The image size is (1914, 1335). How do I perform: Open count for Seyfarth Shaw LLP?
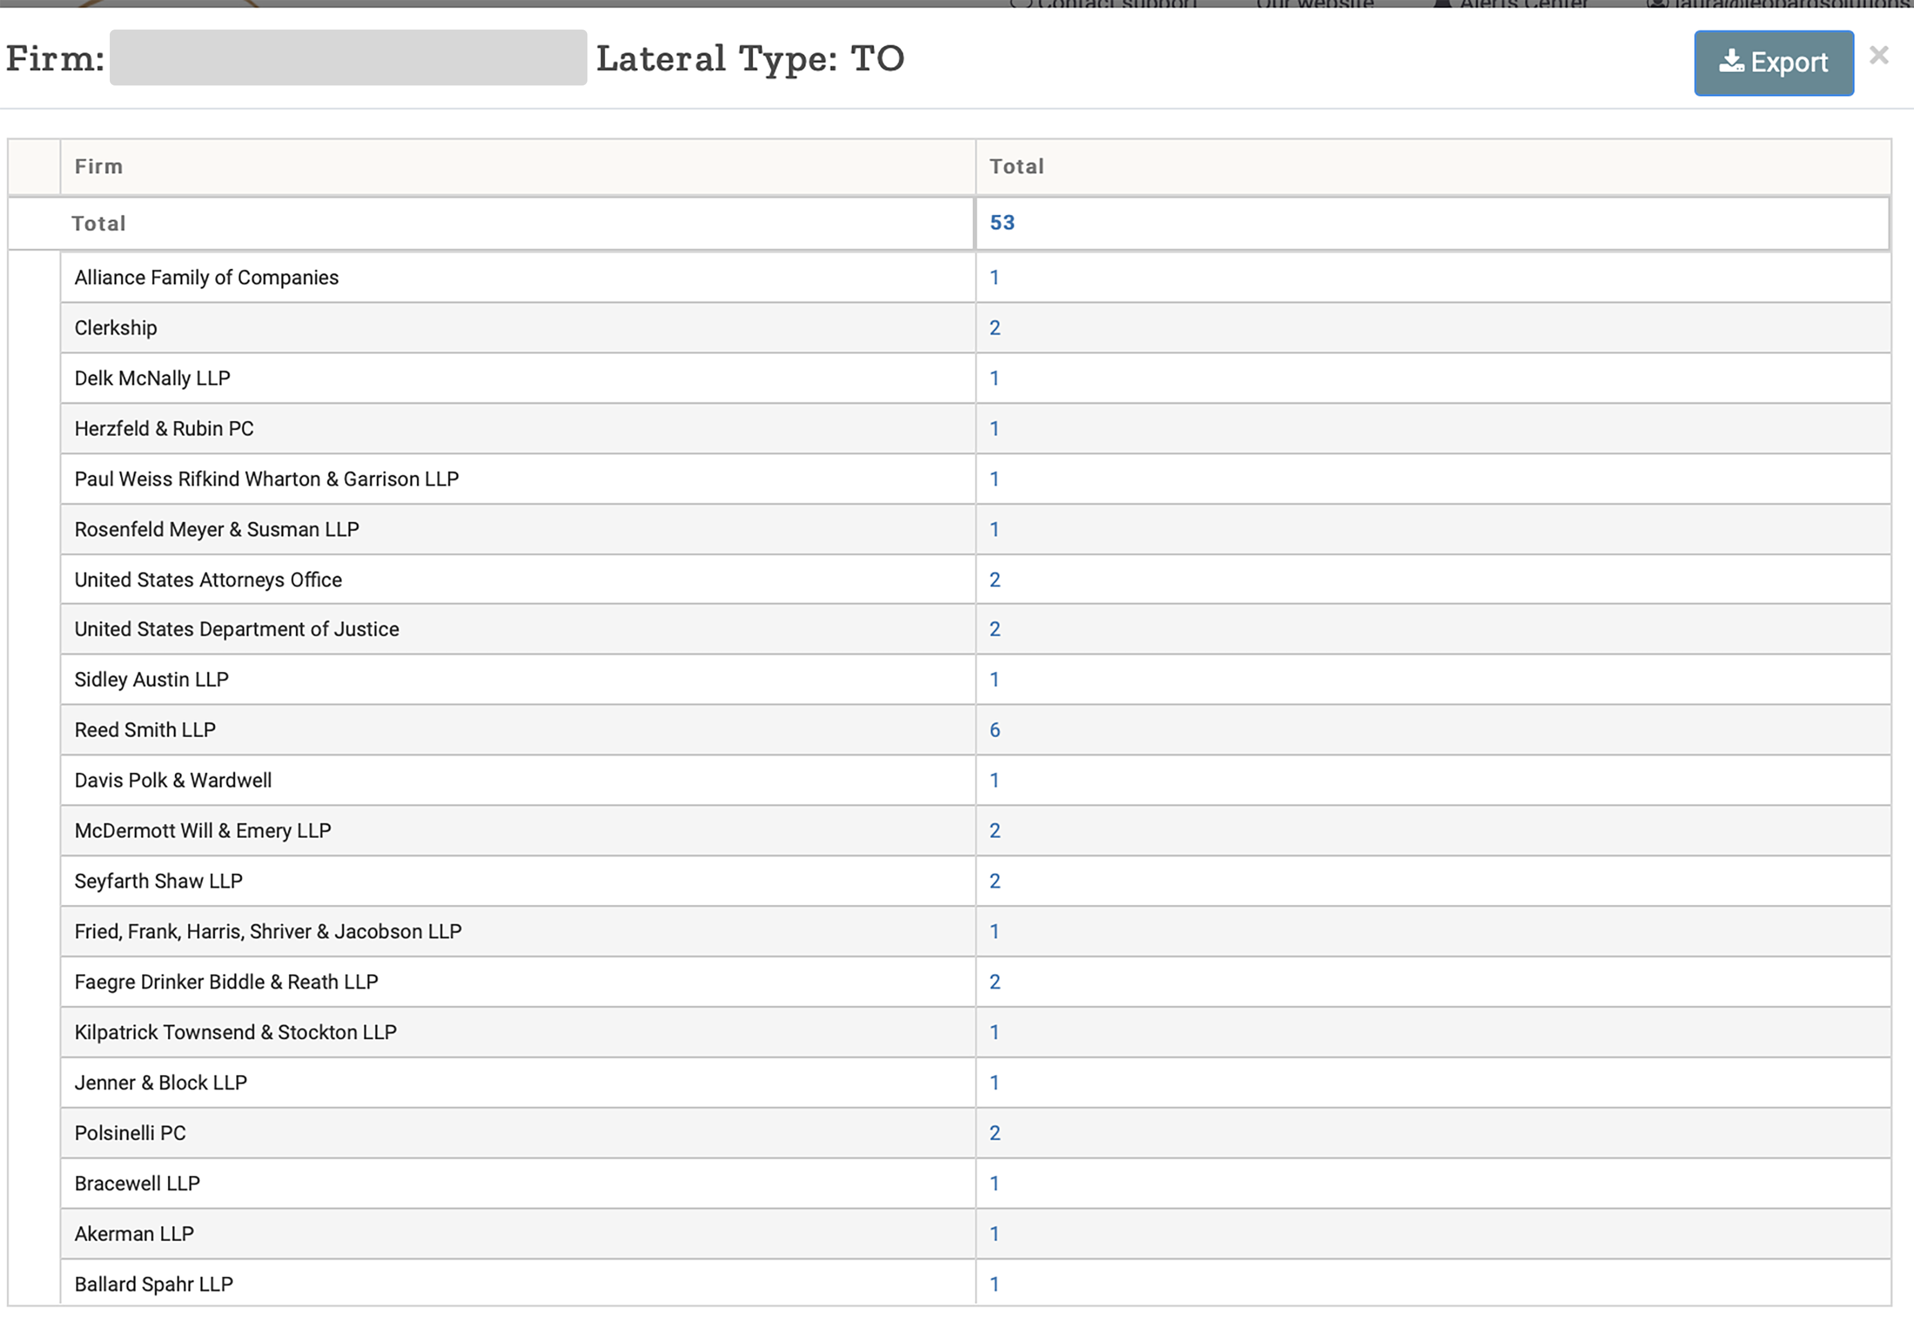pos(995,881)
